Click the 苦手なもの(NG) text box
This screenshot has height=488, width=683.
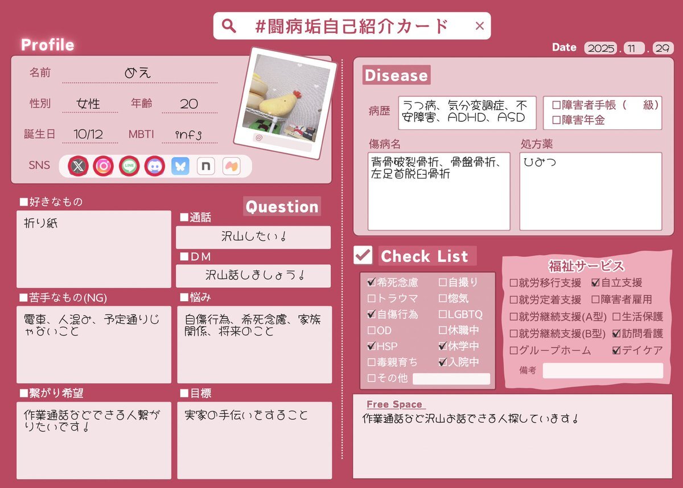pyautogui.click(x=94, y=345)
